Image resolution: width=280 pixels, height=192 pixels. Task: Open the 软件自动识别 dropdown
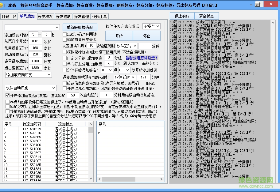click(30, 88)
